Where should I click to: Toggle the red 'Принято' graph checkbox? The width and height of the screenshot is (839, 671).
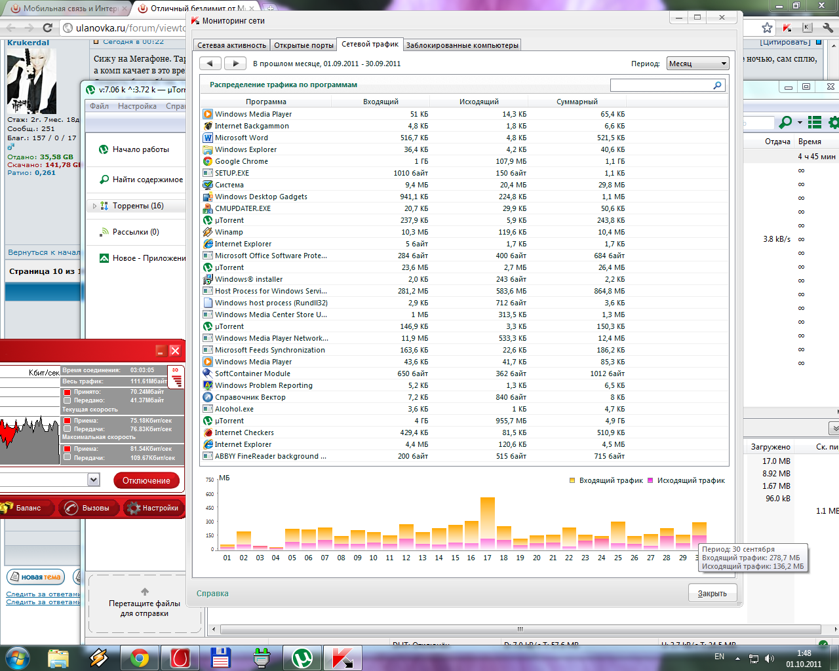coord(67,392)
